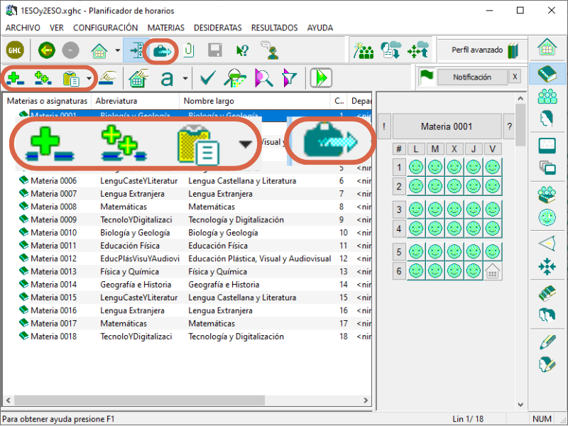This screenshot has width=568, height=426.
Task: Open the student groups icon in right sidebar
Action: tap(547, 97)
